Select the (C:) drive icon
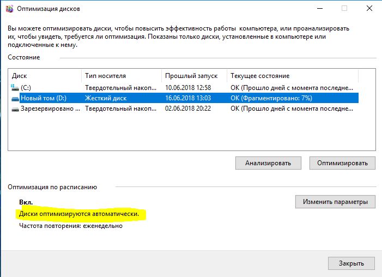Image resolution: width=382 pixels, height=277 pixels. point(15,88)
